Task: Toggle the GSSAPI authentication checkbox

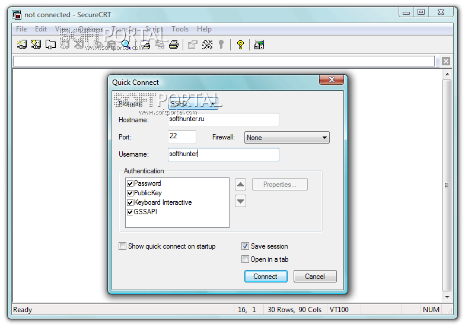Action: tap(130, 212)
